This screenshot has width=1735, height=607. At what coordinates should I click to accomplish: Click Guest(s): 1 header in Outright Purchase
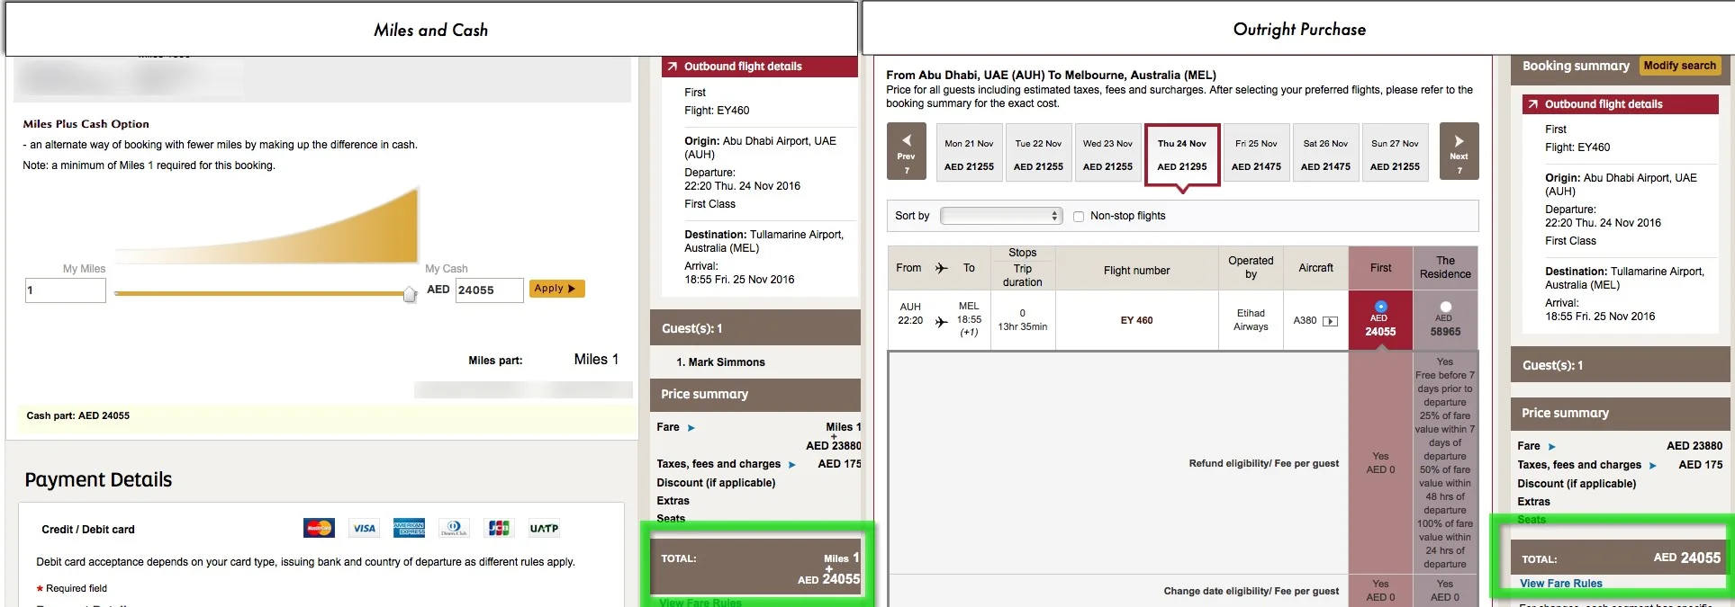point(1620,365)
